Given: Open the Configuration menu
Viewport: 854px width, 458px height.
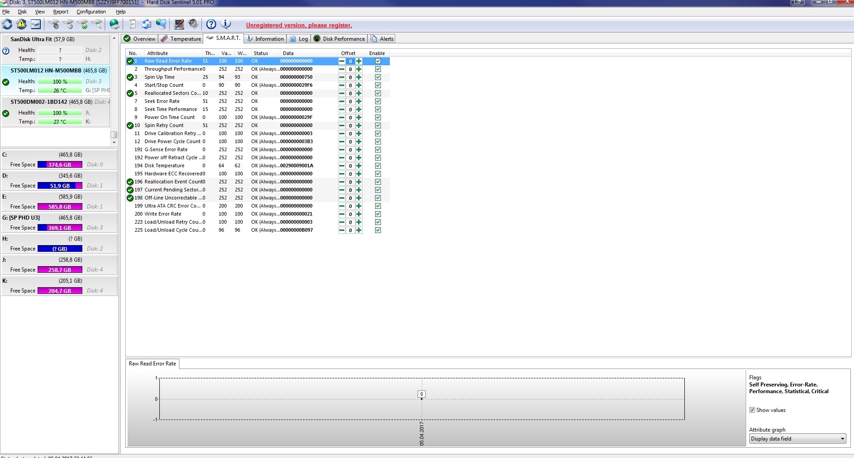Looking at the screenshot, I should tap(91, 12).
